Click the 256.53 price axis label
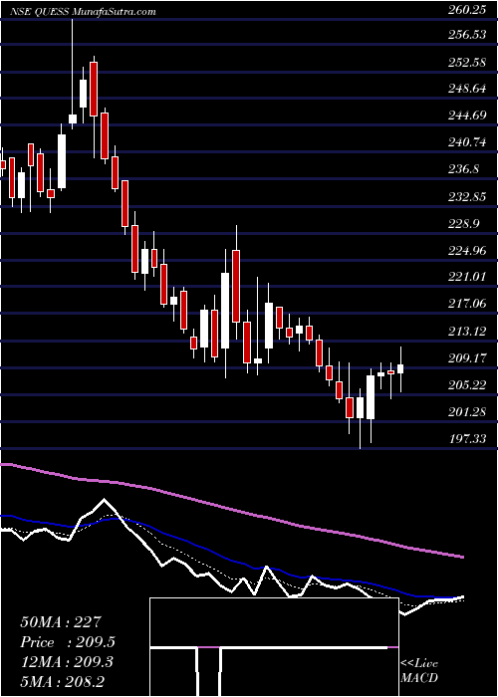Image resolution: width=498 pixels, height=697 pixels. tap(466, 35)
